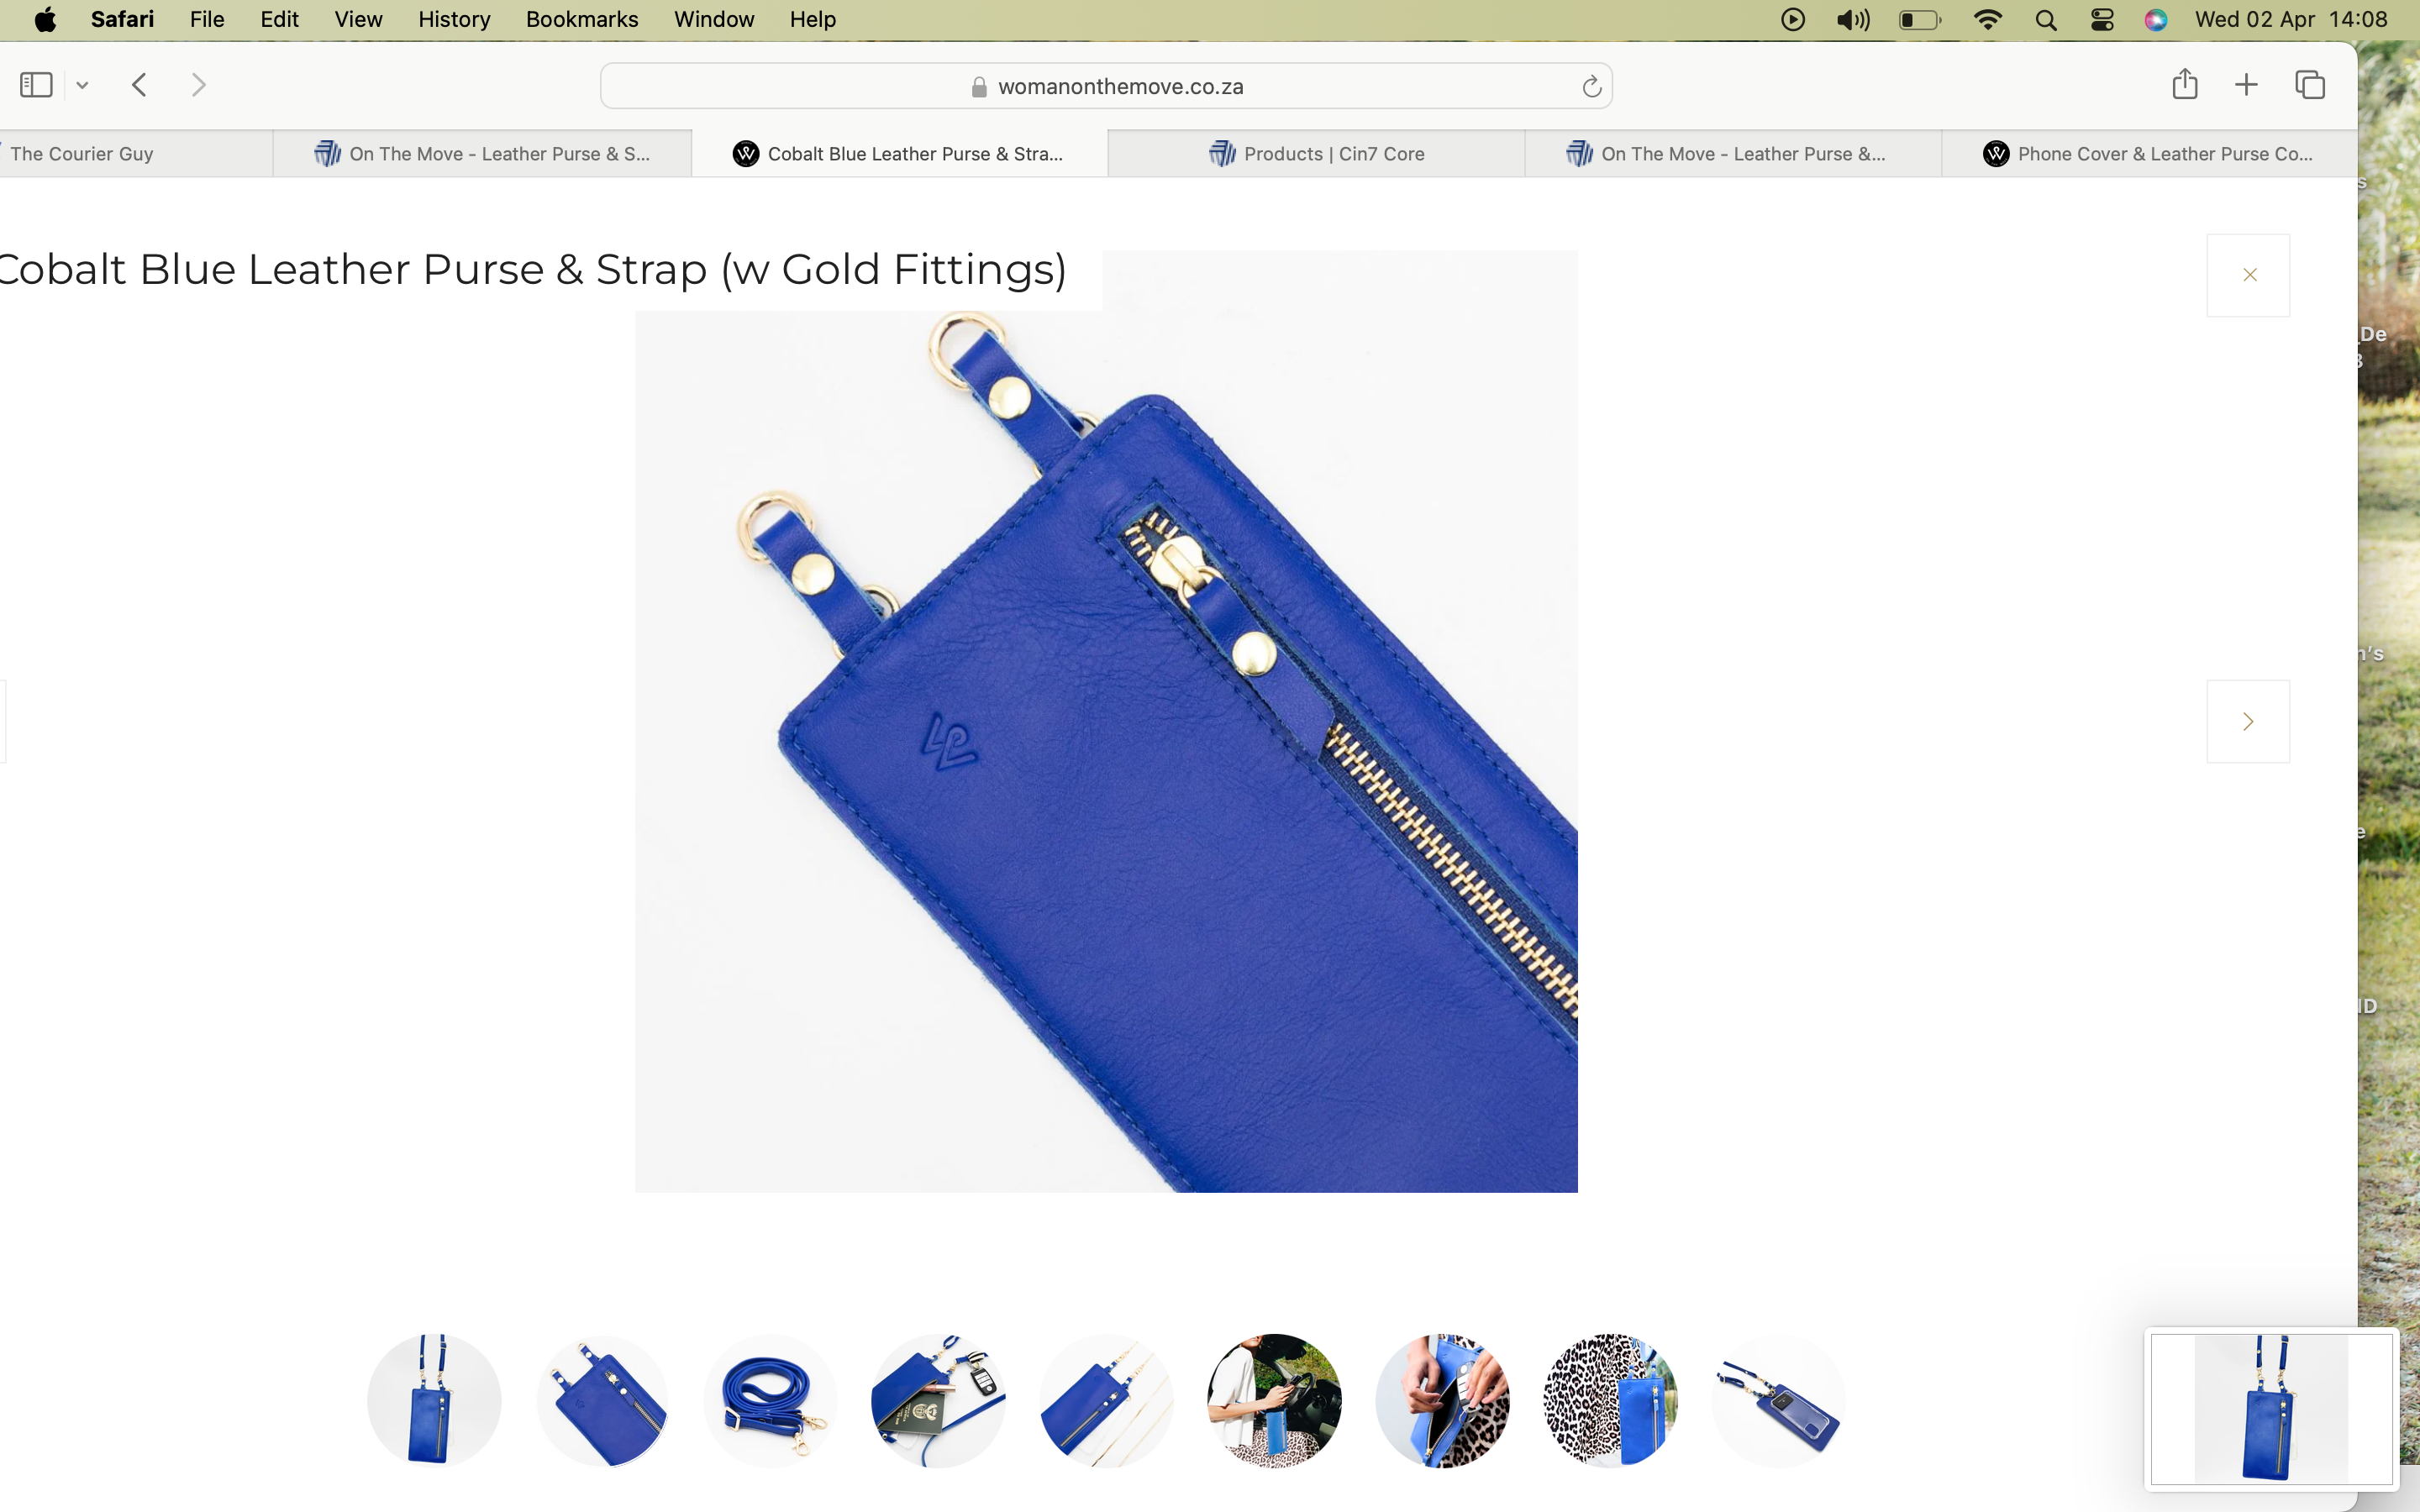The height and width of the screenshot is (1512, 2420).
Task: Toggle the Safari sidebar
Action: (36, 85)
